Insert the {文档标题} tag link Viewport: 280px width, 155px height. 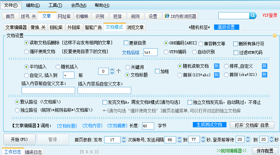click(67, 126)
